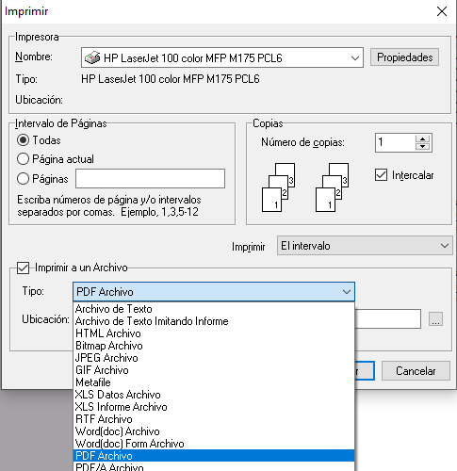Decrease number of copies with down arrow

[x=422, y=147]
